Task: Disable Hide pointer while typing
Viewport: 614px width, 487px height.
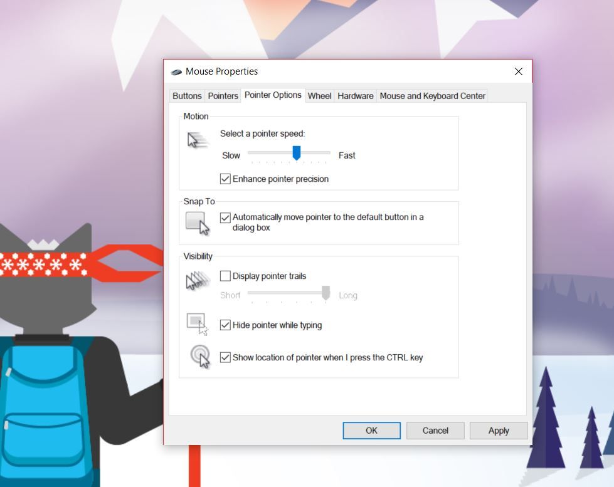Action: point(225,325)
